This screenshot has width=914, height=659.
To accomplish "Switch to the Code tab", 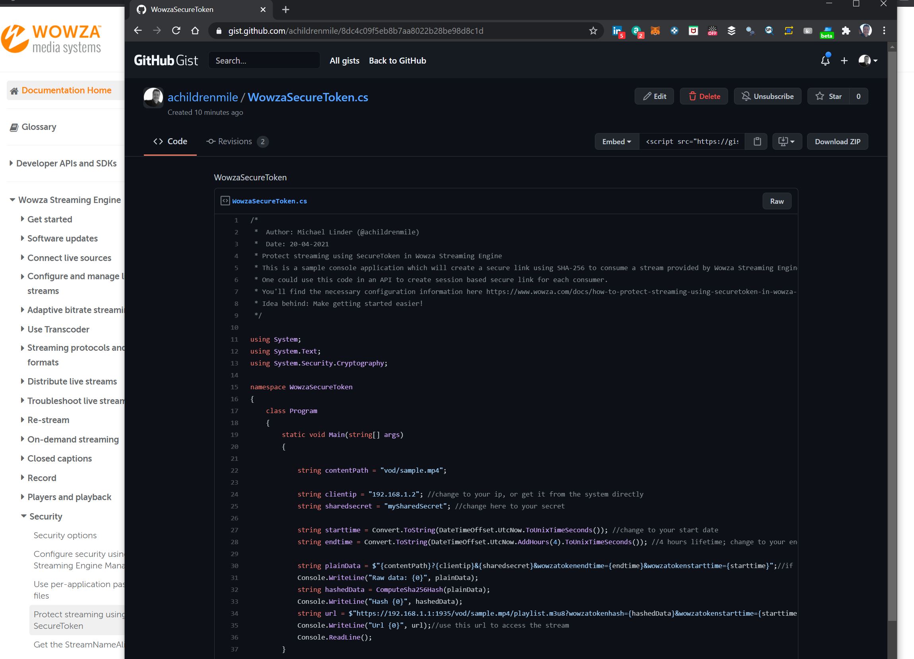I will pyautogui.click(x=170, y=141).
